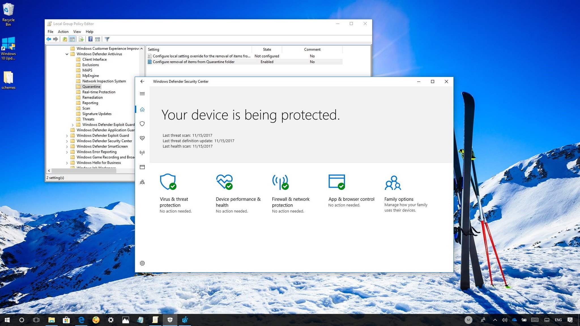Open Windows Defender Security Center settings gear
Image resolution: width=580 pixels, height=326 pixels.
[x=142, y=263]
